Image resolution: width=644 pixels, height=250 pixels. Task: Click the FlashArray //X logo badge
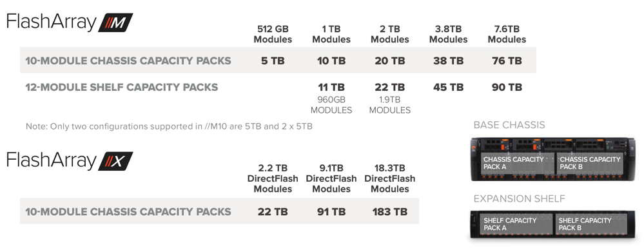point(115,161)
